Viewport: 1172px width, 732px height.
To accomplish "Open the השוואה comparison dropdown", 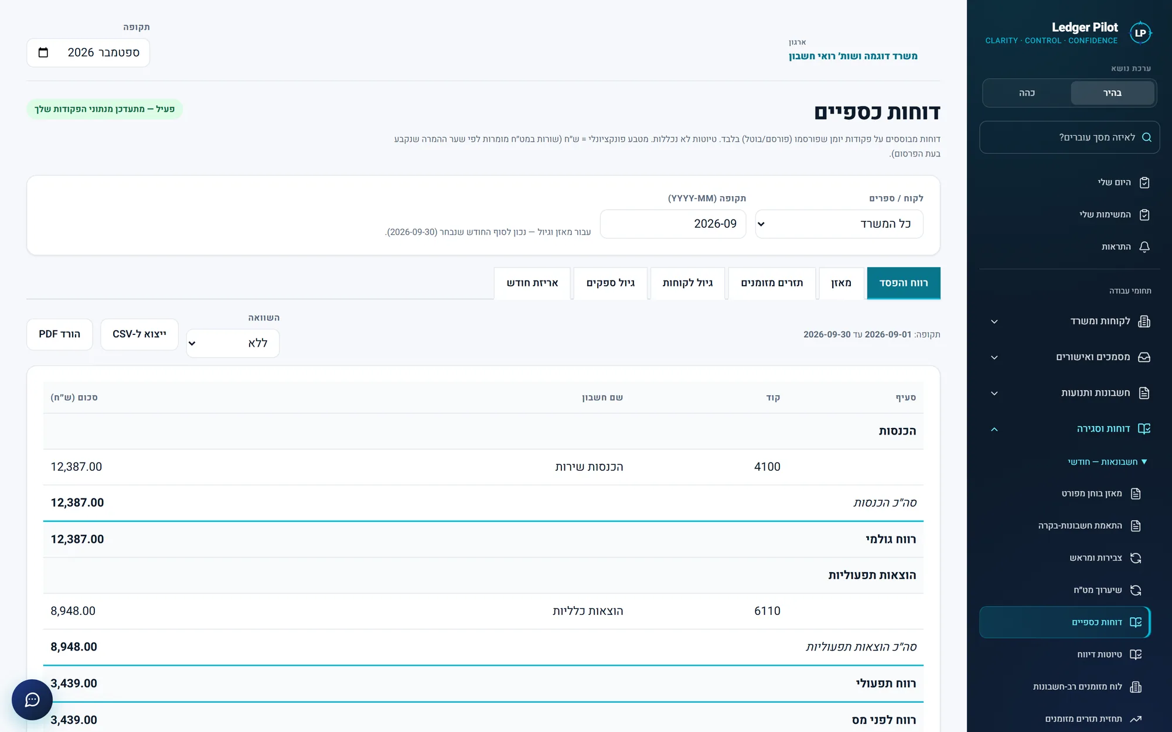I will coord(233,343).
